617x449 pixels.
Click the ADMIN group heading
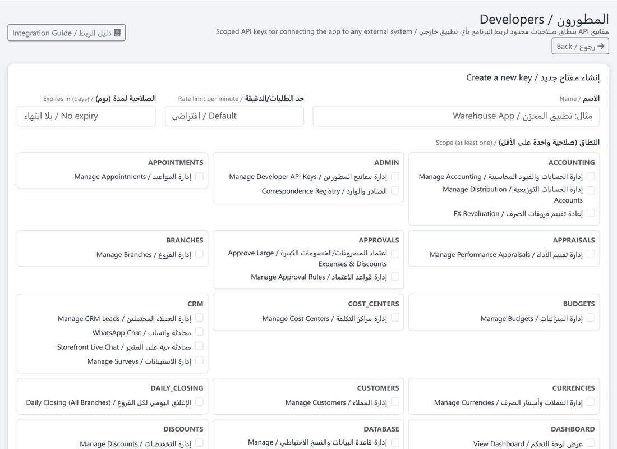[x=386, y=162]
